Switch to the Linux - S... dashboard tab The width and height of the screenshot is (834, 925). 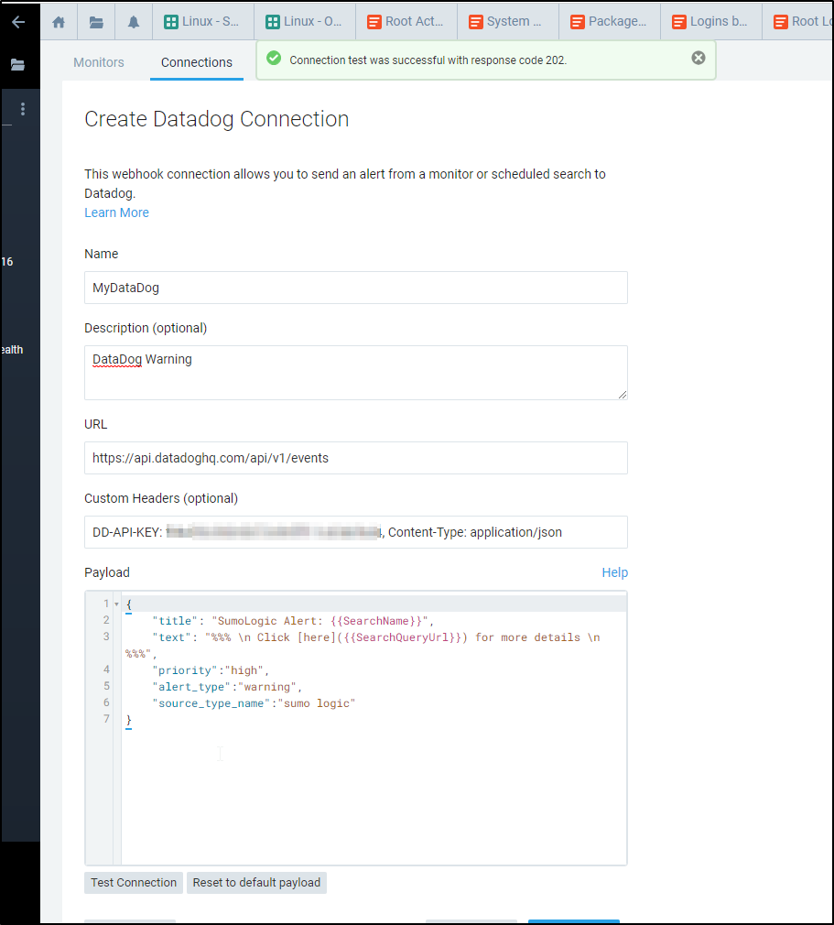click(203, 22)
